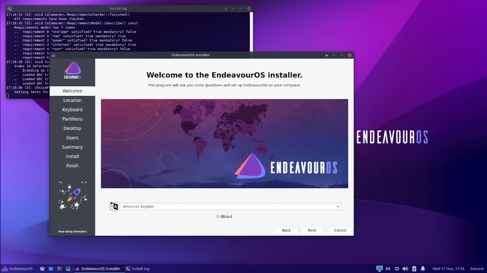
Task: Click the DE keyboard layout indicator
Action: point(388,268)
